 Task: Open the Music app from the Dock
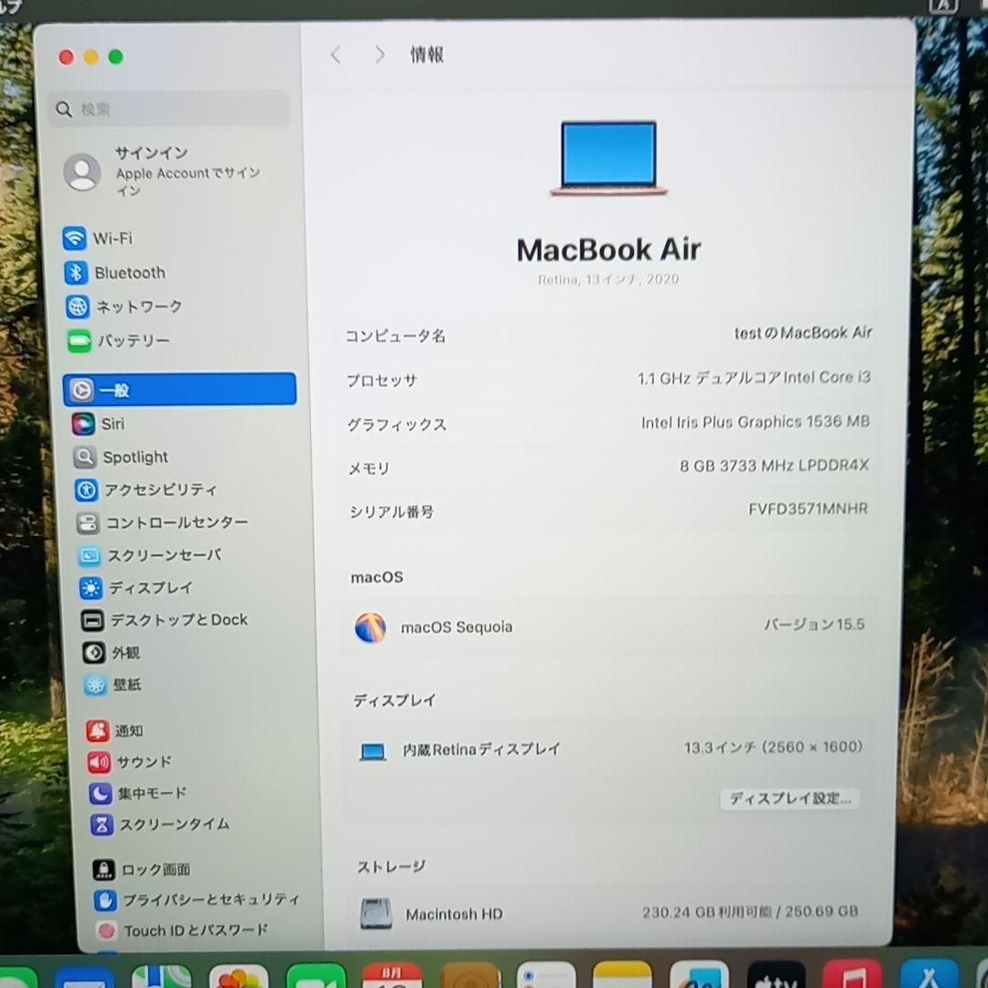point(852,979)
